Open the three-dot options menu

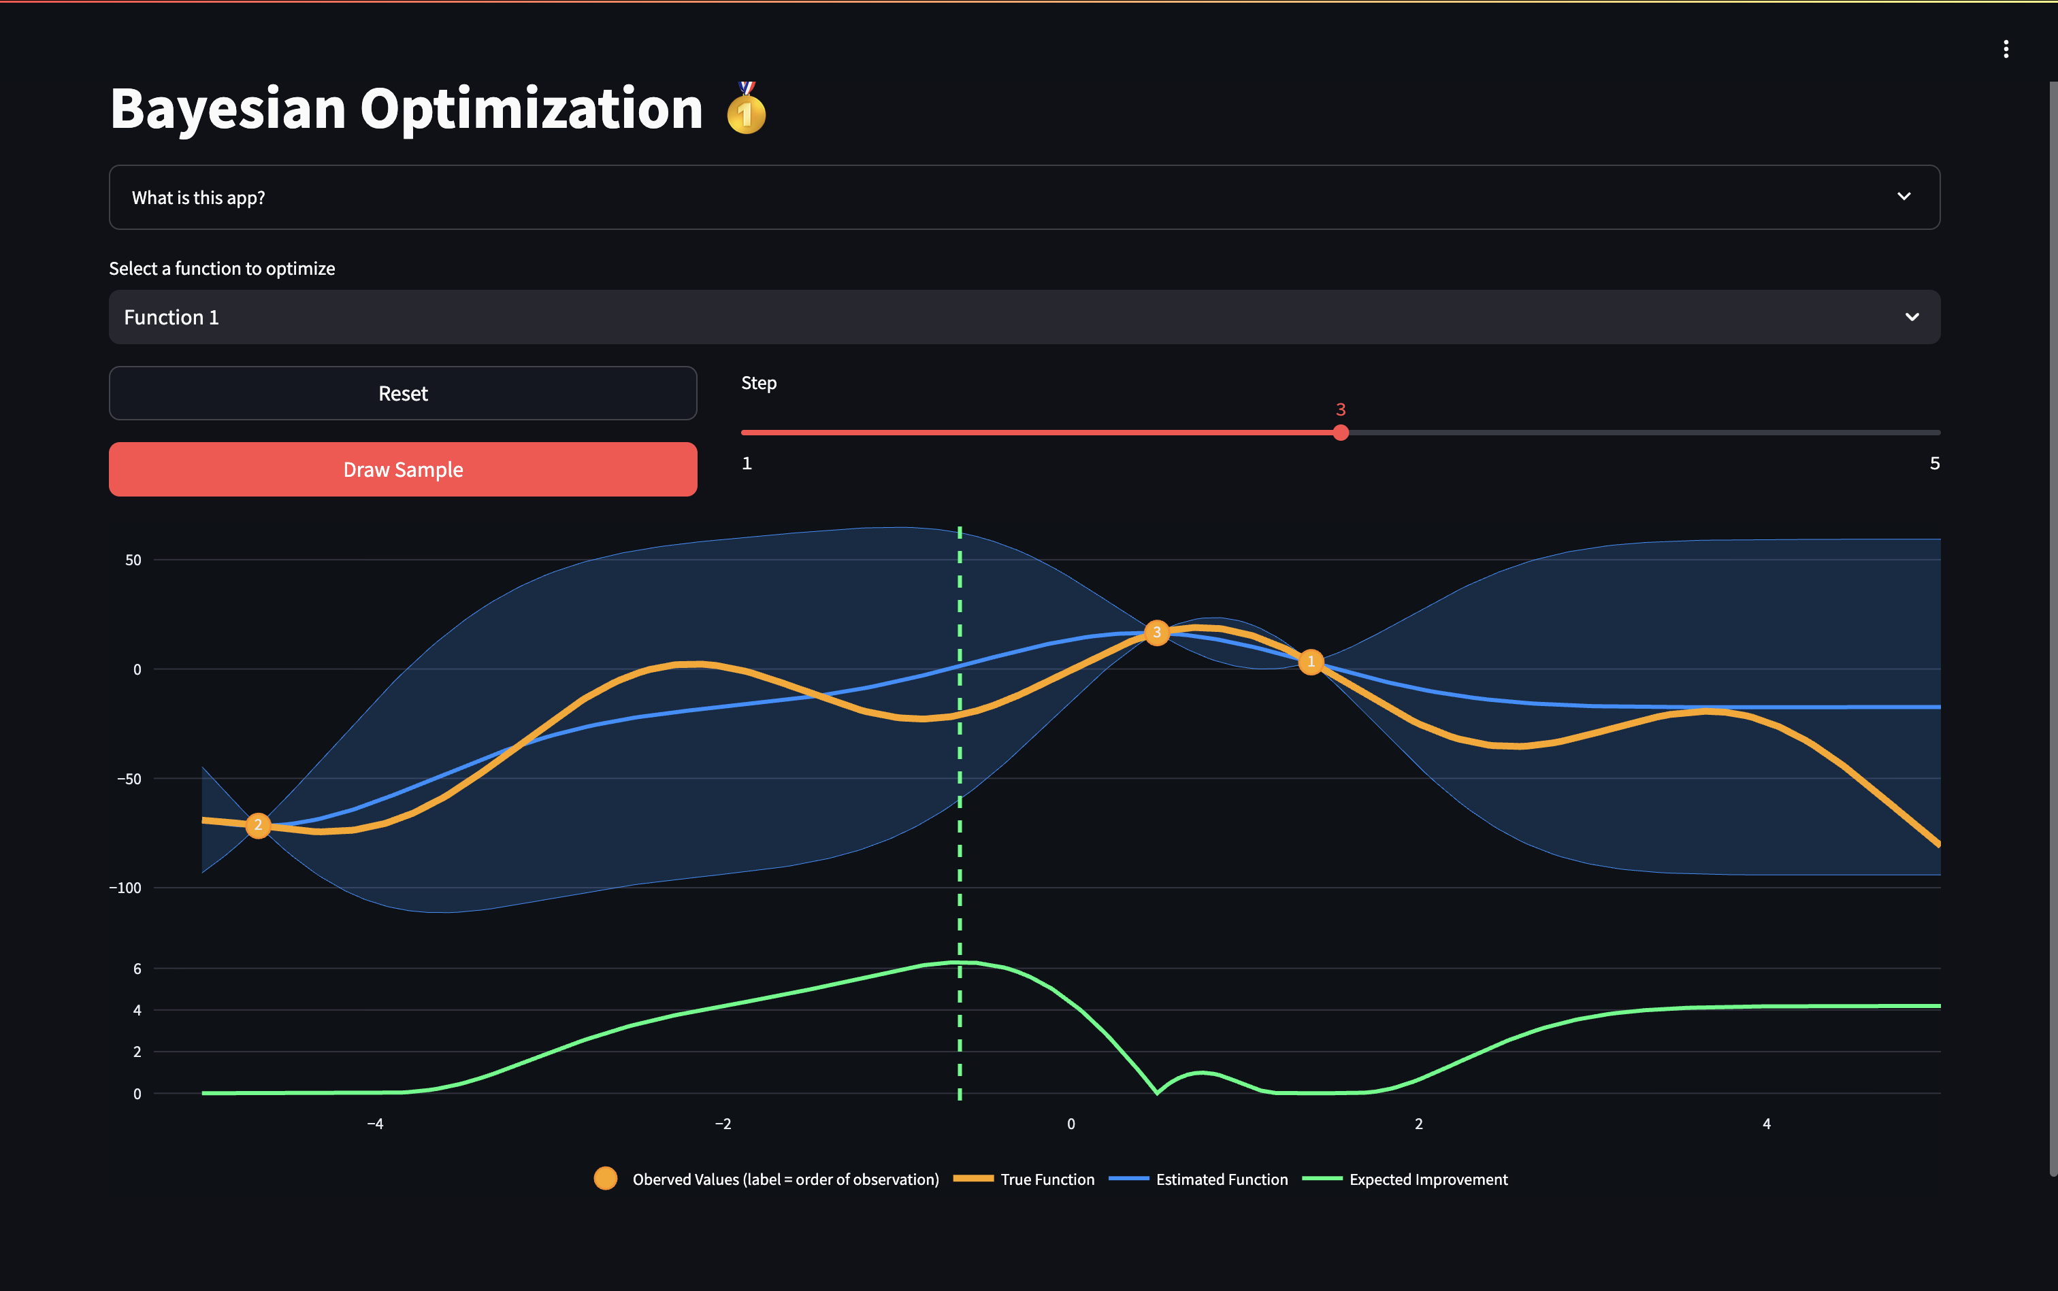click(2005, 49)
